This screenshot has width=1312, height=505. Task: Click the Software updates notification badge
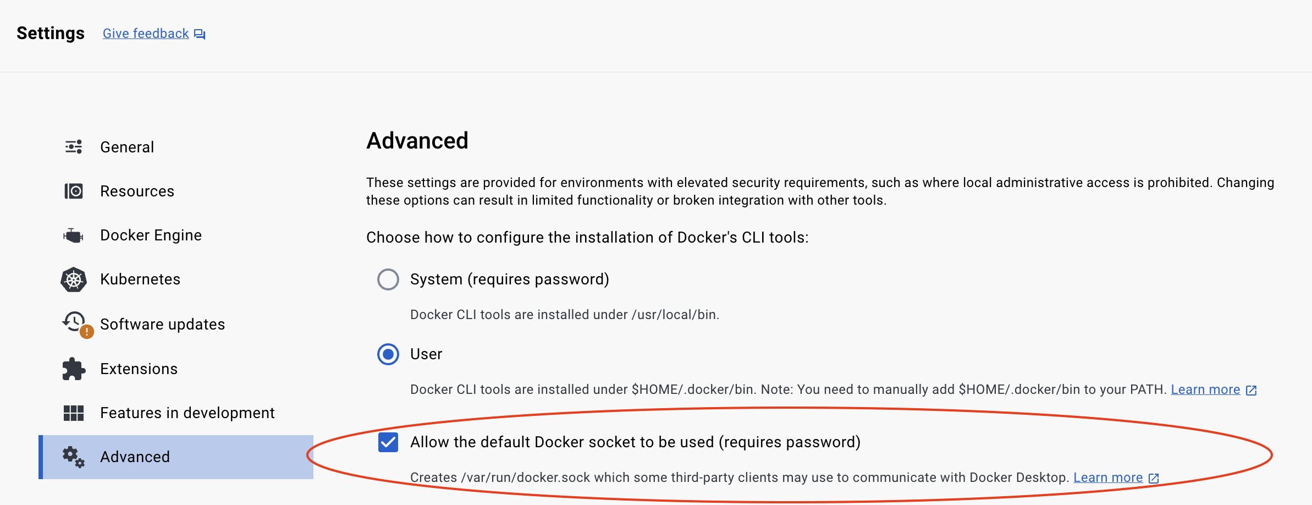click(86, 332)
